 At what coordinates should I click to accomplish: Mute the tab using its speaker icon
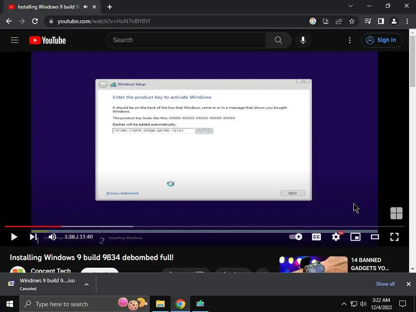click(x=85, y=7)
